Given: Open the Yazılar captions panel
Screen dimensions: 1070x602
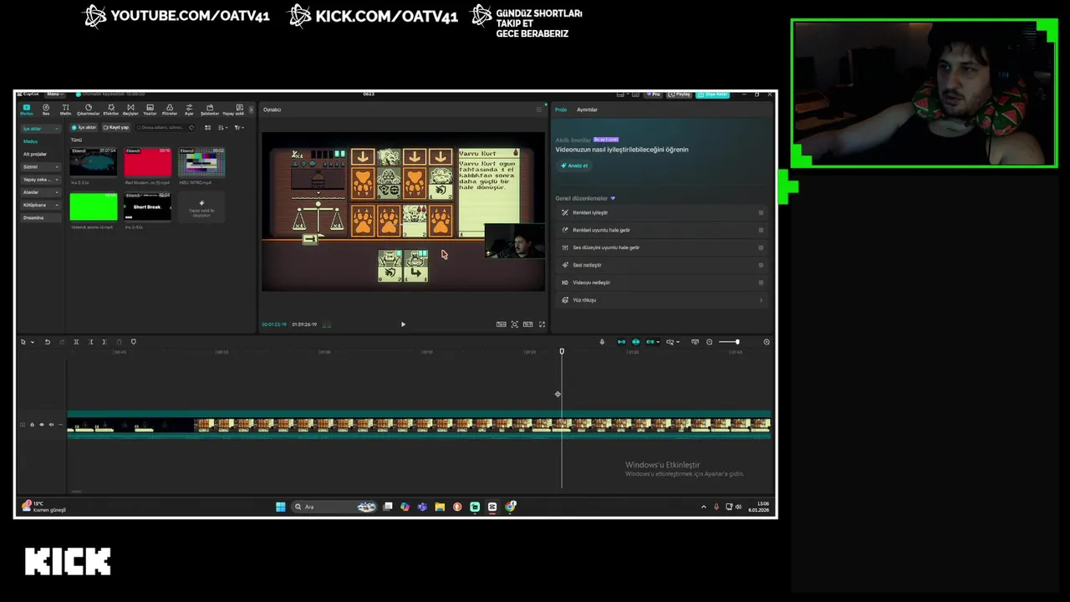Looking at the screenshot, I should point(150,110).
